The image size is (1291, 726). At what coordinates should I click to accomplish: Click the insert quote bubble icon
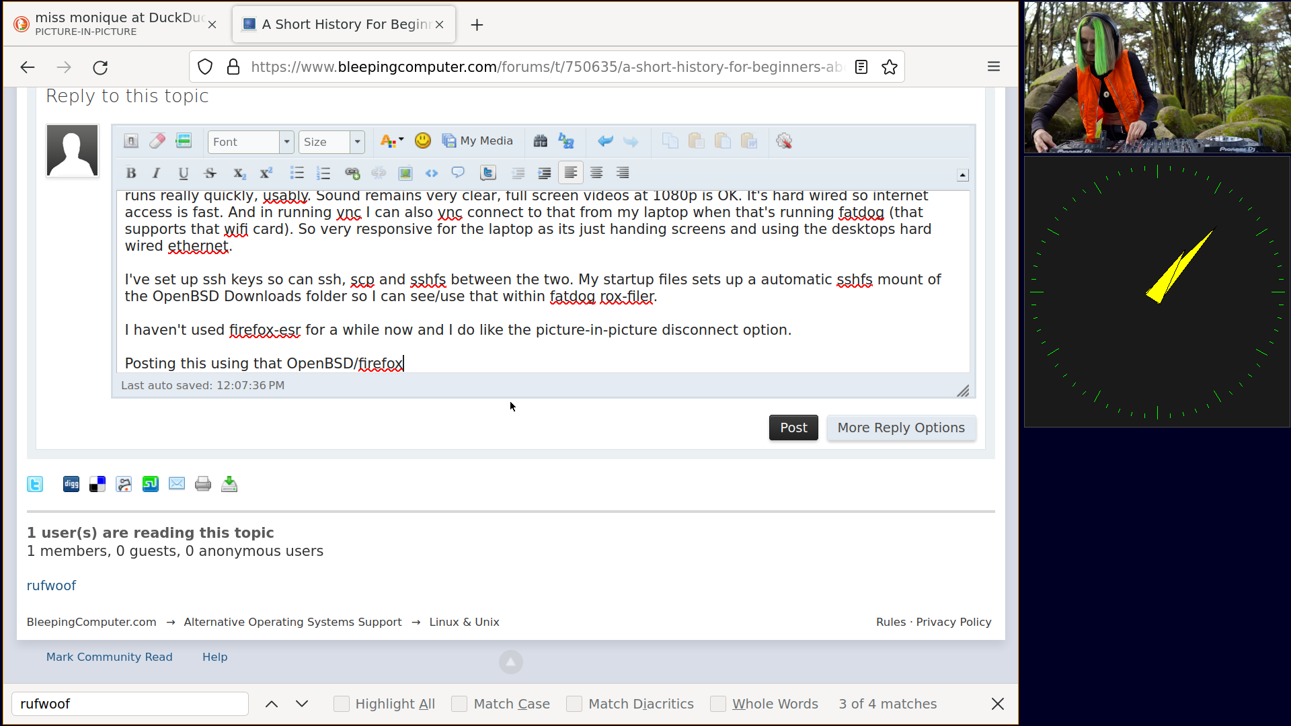pyautogui.click(x=458, y=173)
